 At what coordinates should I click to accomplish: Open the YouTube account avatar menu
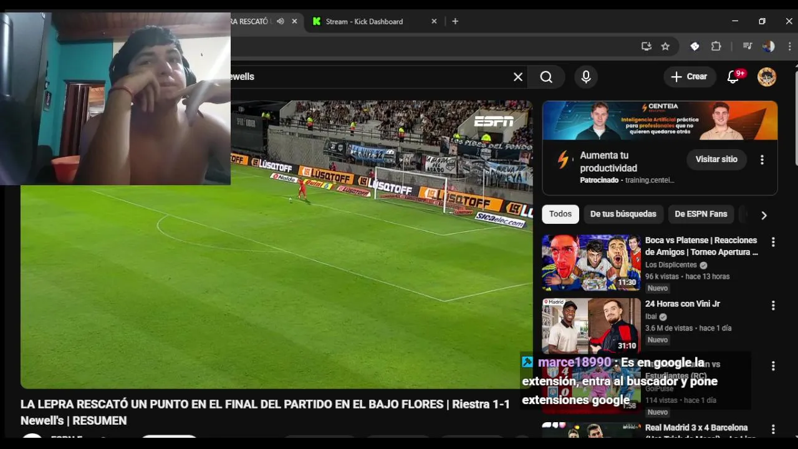point(767,77)
